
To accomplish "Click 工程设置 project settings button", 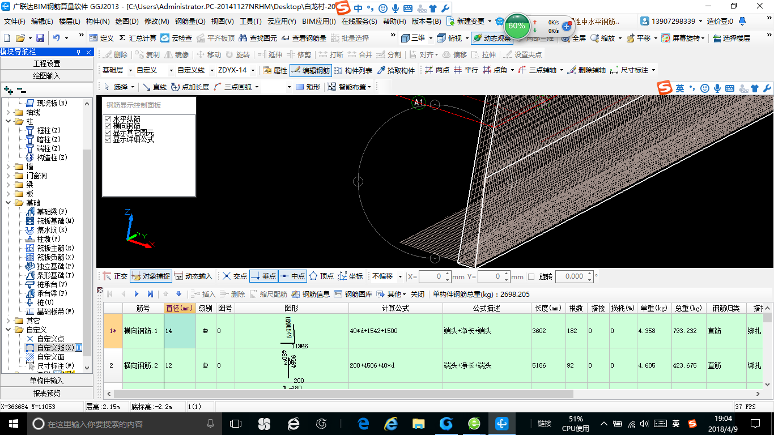I will tap(47, 63).
